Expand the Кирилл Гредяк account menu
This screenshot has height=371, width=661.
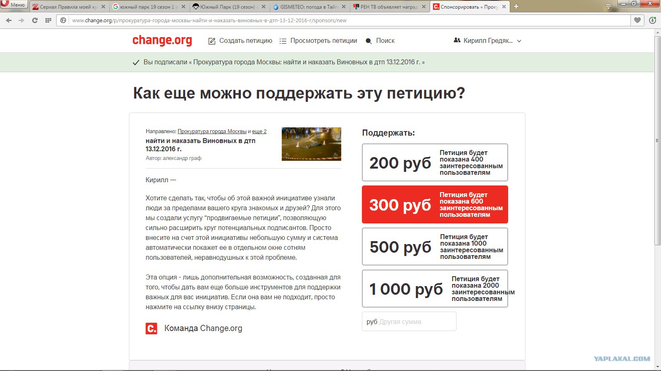tap(487, 41)
